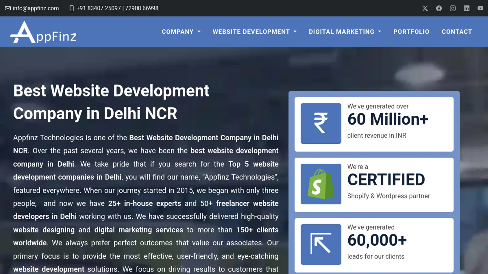The height and width of the screenshot is (274, 488).
Task: Click the mobile phone icon
Action: 72,8
